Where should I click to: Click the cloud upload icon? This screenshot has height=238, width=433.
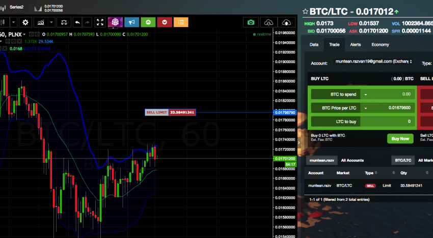(x=286, y=22)
